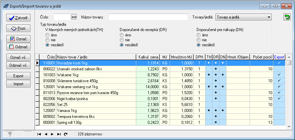Image resolution: width=295 pixels, height=140 pixels.
Task: Open the Číslo lookup ellipsis button
Action: point(74,17)
